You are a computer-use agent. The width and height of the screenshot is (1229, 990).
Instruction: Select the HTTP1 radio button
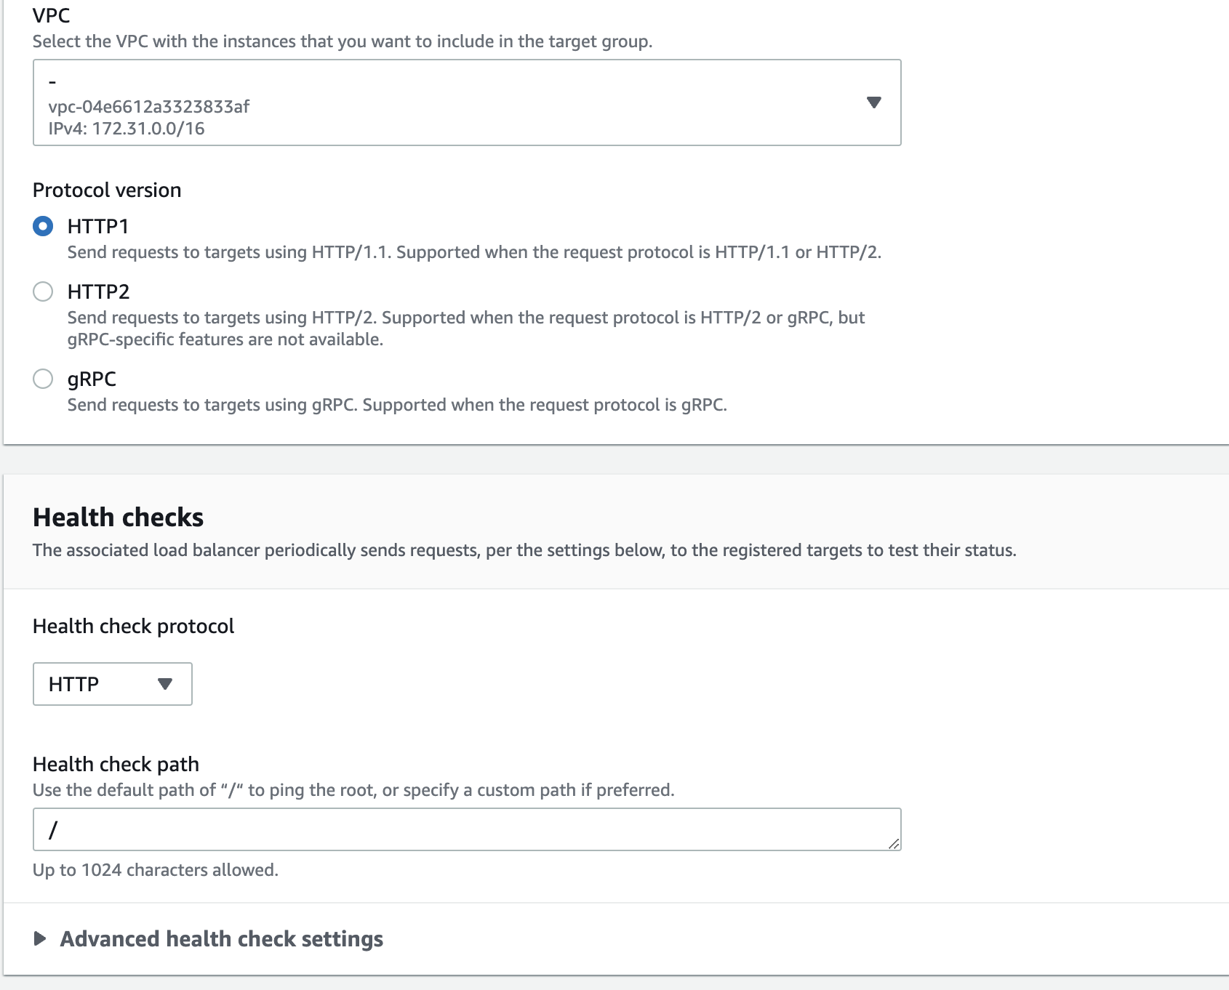[x=43, y=227]
